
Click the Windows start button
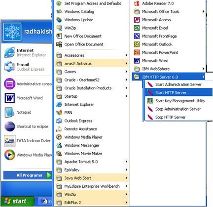coord(17,201)
